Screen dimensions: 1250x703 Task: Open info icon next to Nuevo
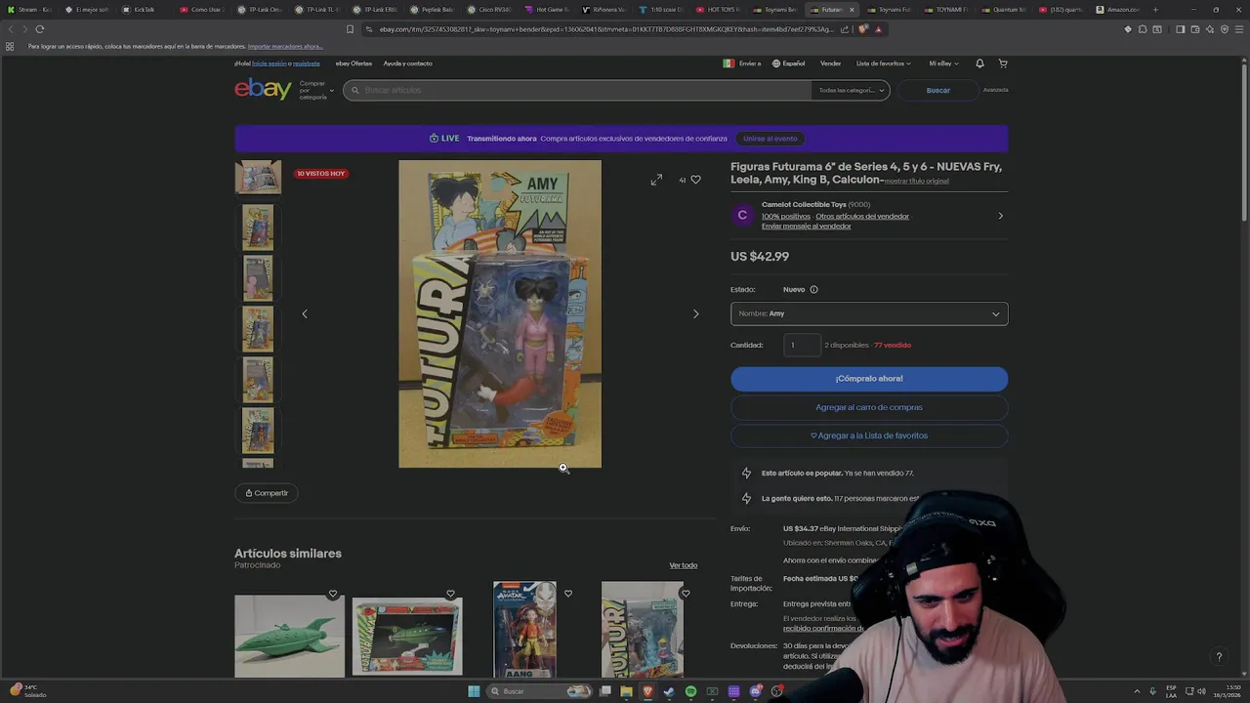point(813,289)
